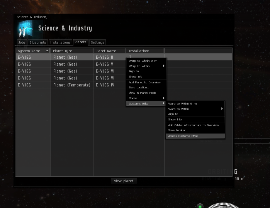270x208 pixels.
Task: Expand the Moons submenu
Action: coord(146,98)
